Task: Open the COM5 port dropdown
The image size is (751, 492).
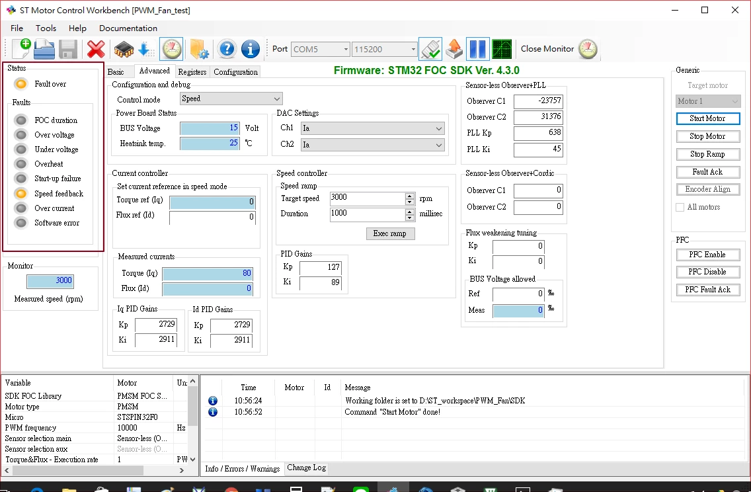Action: tap(320, 49)
